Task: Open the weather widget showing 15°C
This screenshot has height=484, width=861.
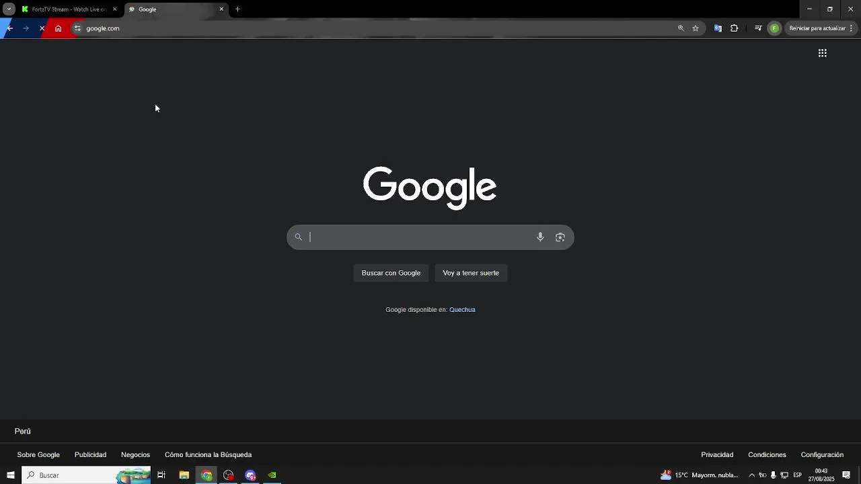Action: click(x=700, y=475)
